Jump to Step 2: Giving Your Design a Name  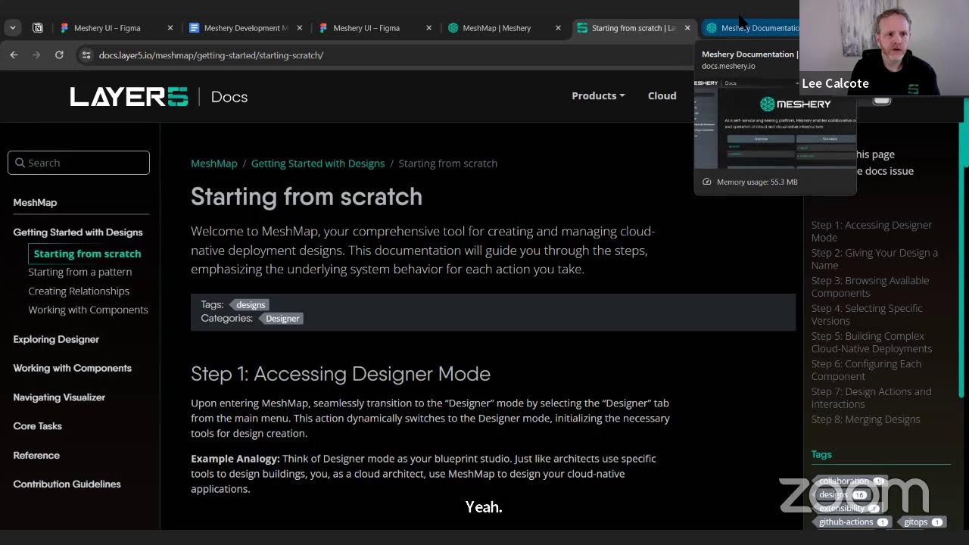(x=874, y=259)
